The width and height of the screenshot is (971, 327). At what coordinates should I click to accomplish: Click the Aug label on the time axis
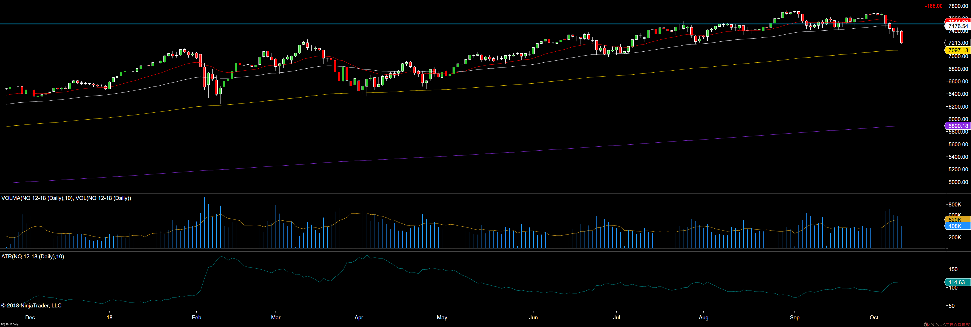[703, 318]
